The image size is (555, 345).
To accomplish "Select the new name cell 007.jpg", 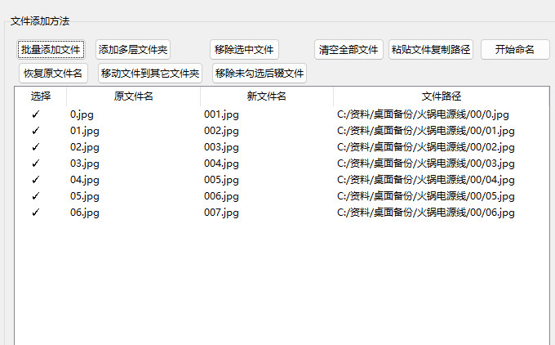I will point(221,213).
